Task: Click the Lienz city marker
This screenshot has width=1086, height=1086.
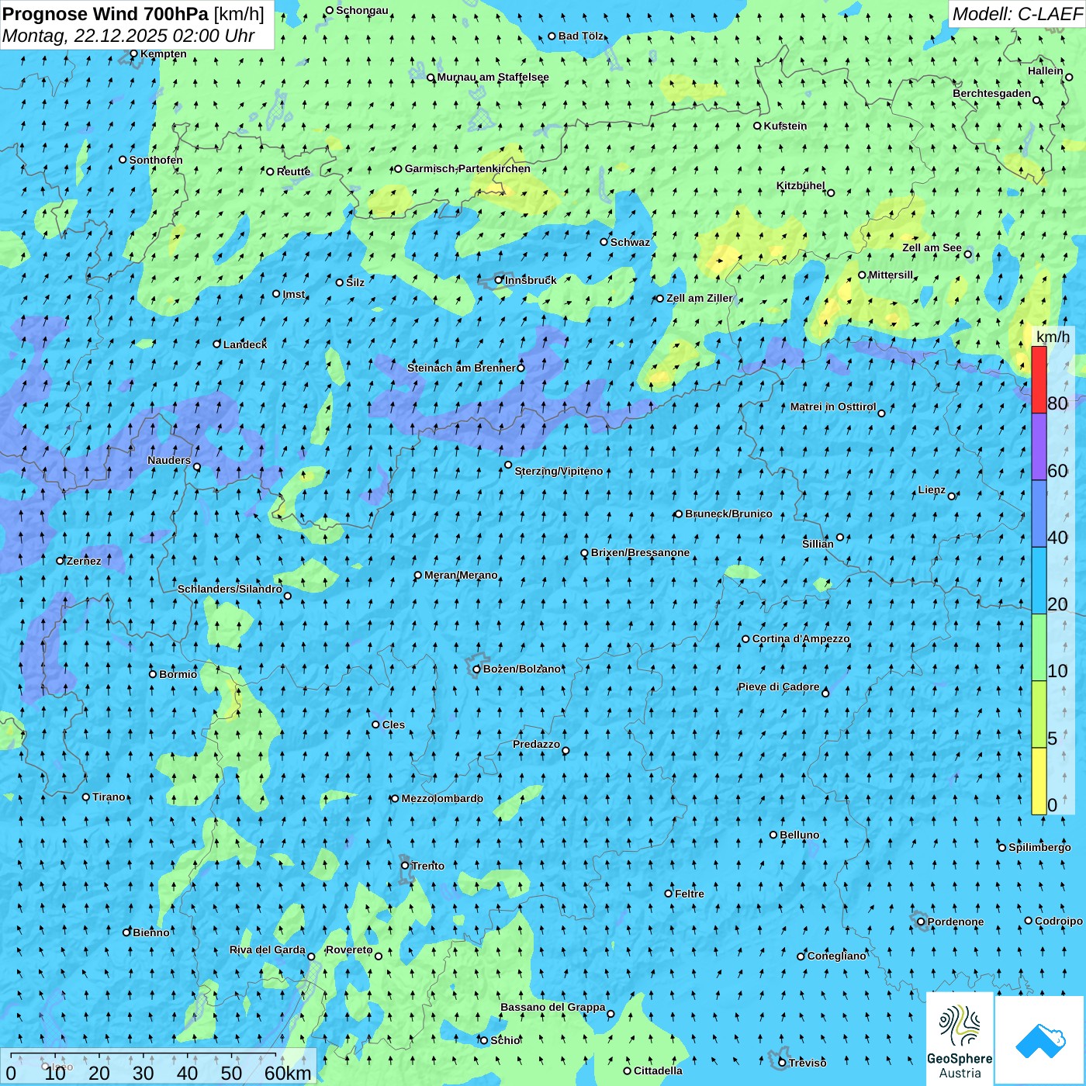Action: [x=952, y=496]
